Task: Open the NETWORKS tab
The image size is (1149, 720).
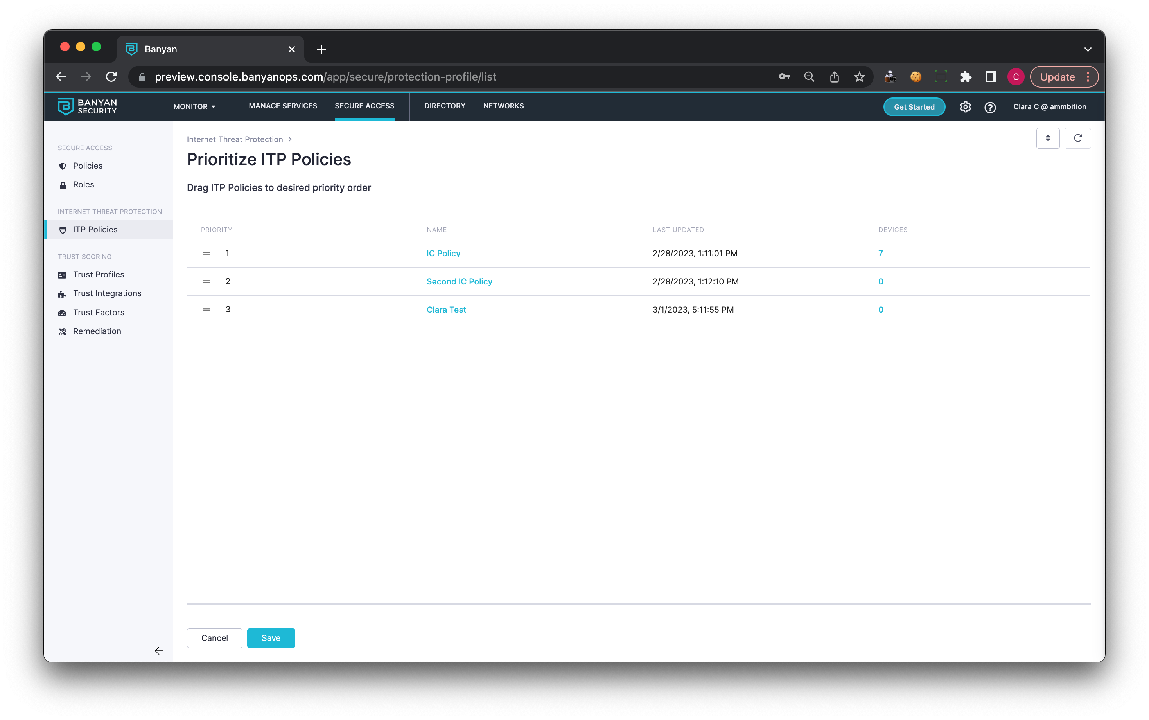Action: [x=503, y=106]
